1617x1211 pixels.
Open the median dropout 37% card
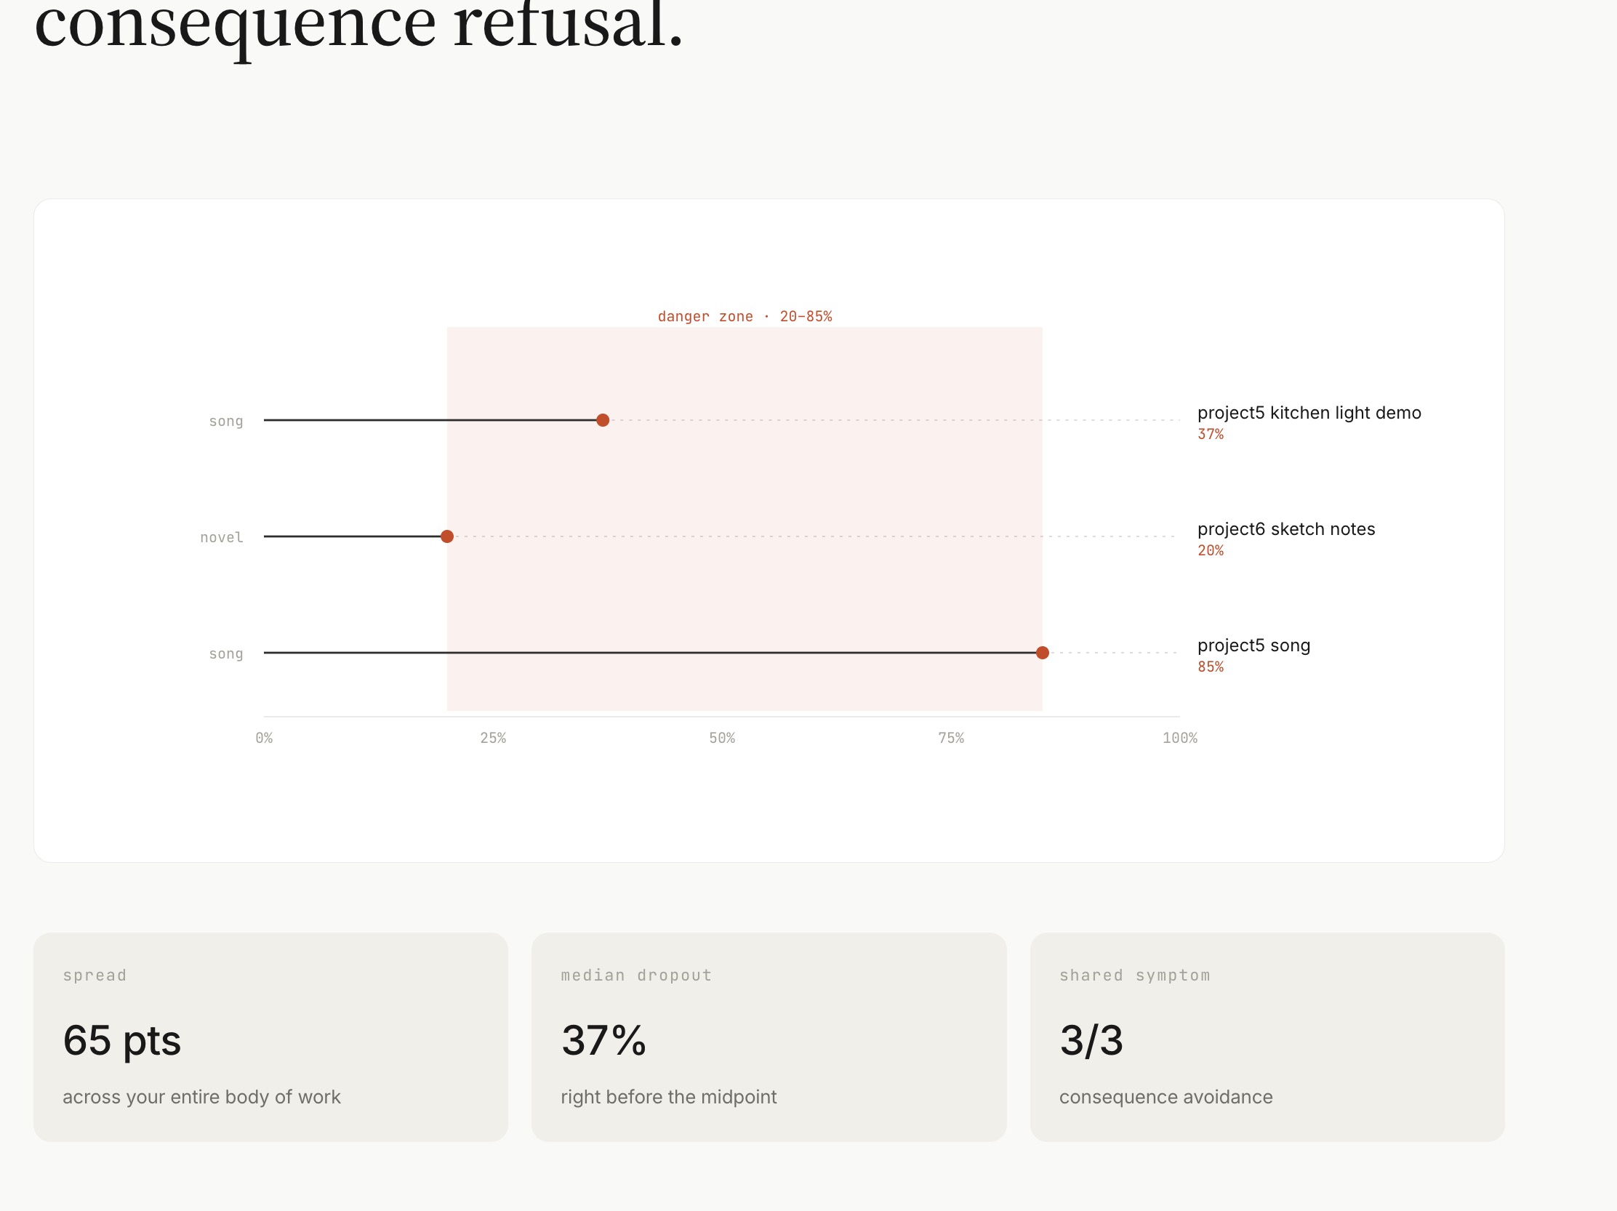(x=769, y=1037)
